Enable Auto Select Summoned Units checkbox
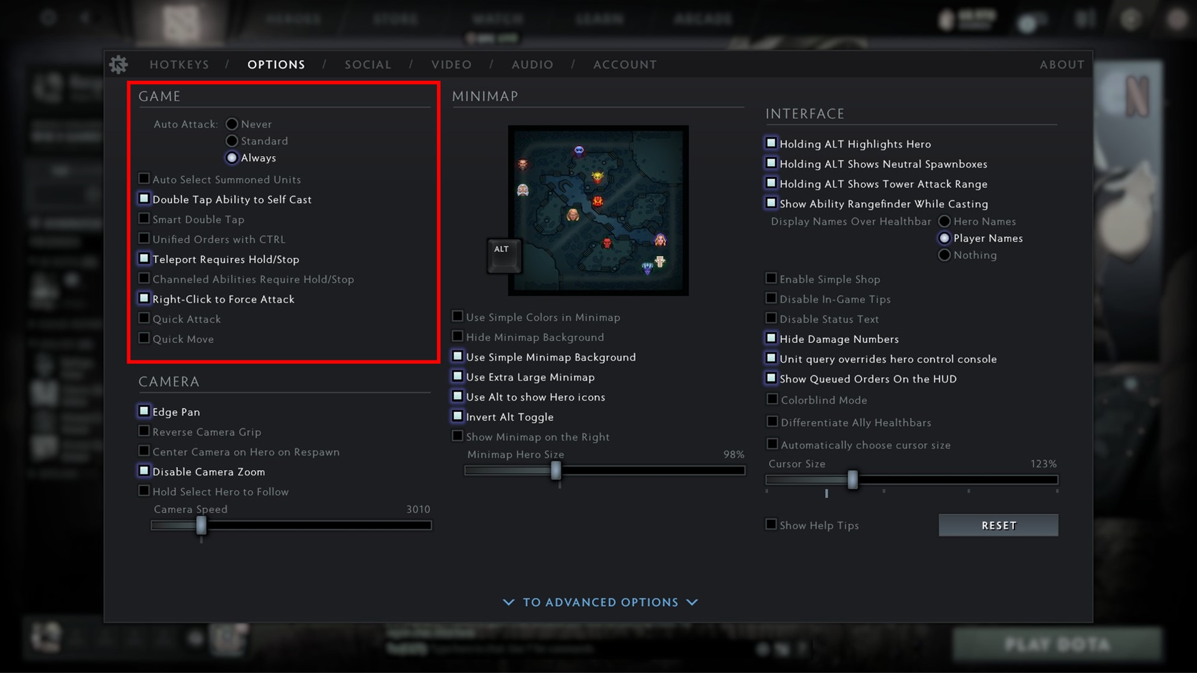 coord(144,179)
